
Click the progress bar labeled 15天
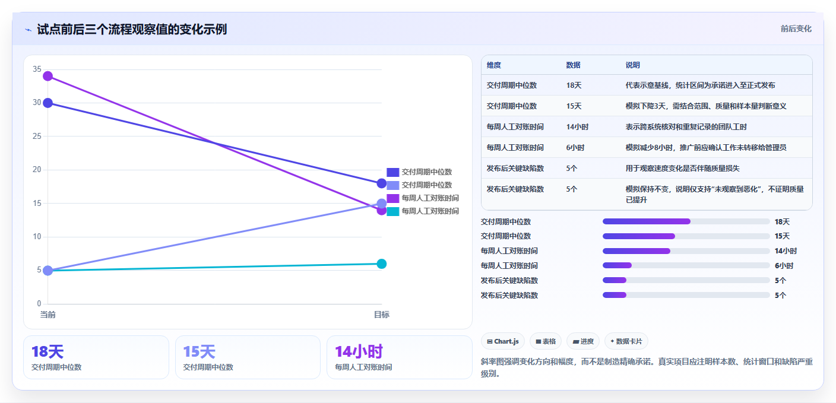[686, 236]
